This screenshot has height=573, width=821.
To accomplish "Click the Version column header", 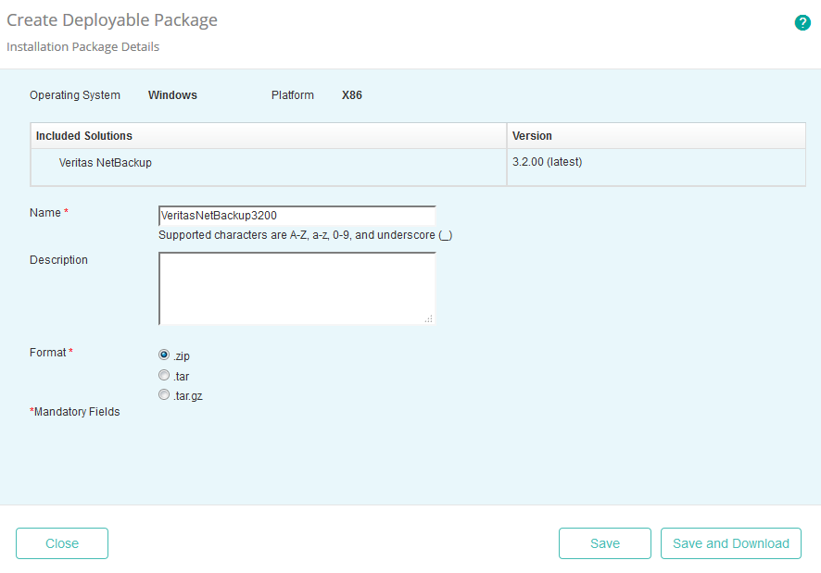I will point(656,136).
